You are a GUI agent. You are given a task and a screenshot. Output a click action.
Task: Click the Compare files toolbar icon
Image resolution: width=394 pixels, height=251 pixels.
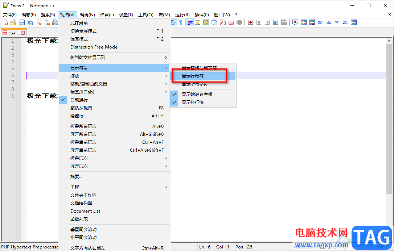(x=304, y=22)
